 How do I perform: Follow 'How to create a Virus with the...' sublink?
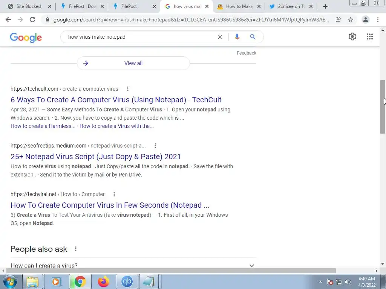coord(116,126)
